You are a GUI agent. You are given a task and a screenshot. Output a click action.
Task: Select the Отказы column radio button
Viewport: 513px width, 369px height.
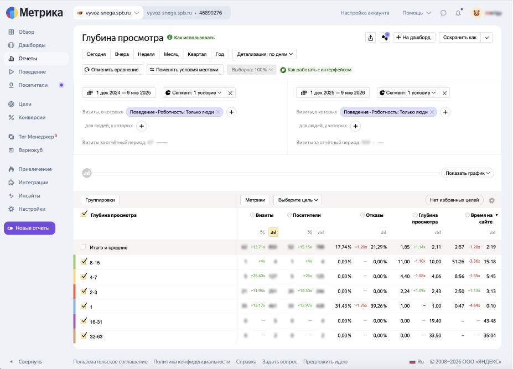point(362,215)
